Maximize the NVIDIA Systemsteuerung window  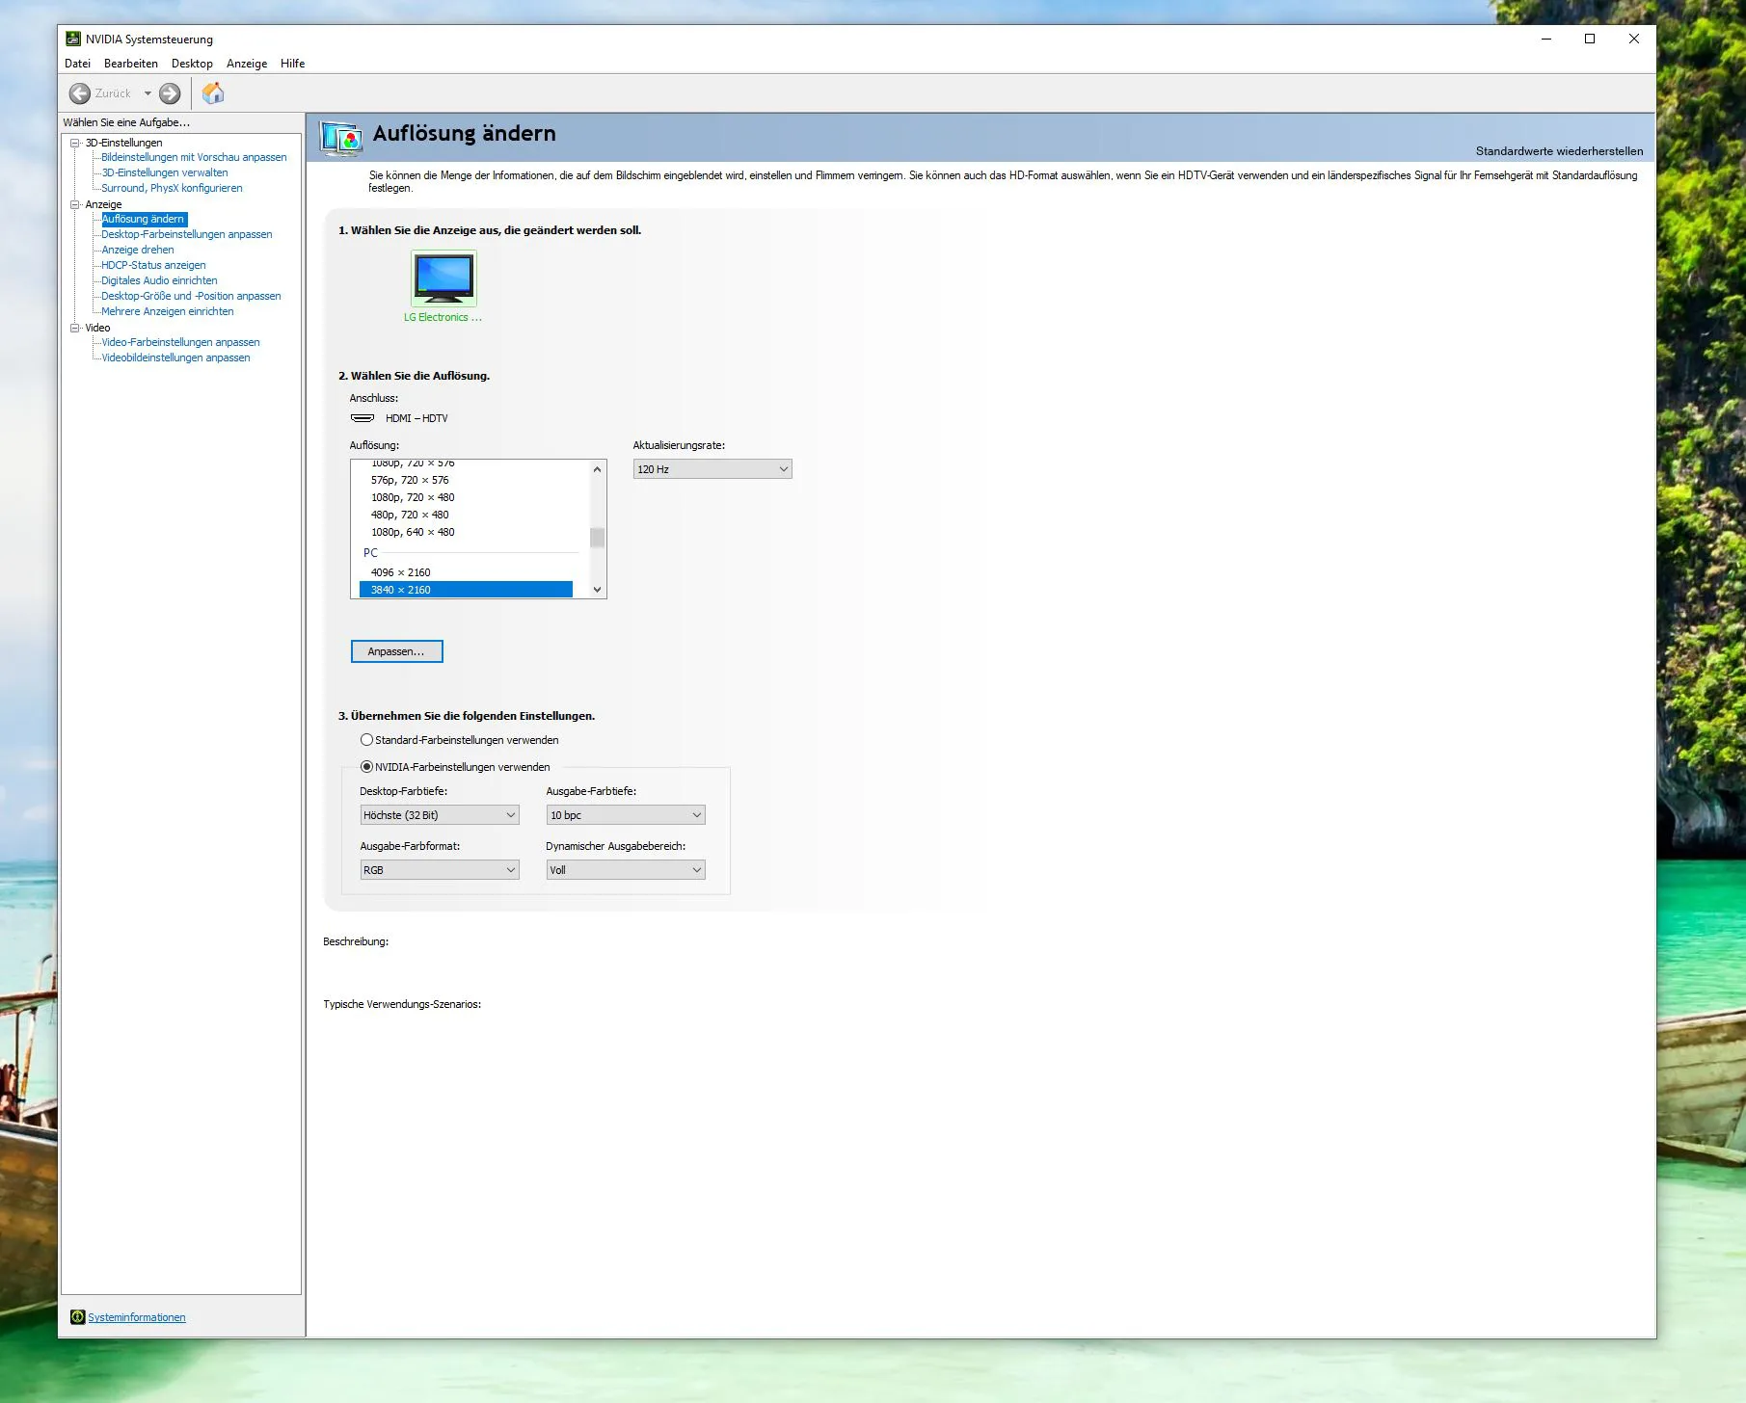pyautogui.click(x=1590, y=40)
